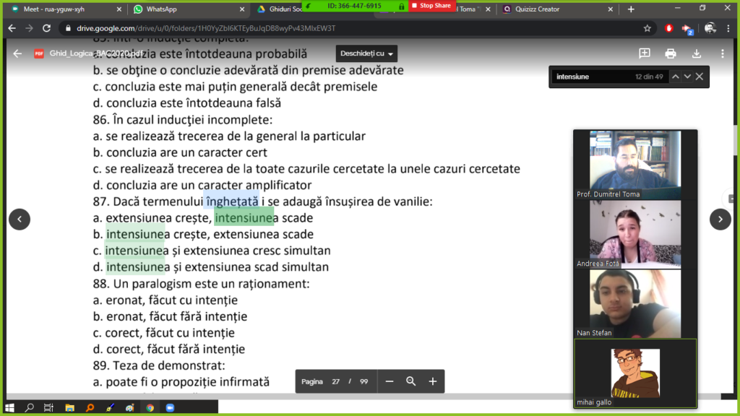740x416 pixels.
Task: Zoom out with the minus button
Action: tap(390, 381)
